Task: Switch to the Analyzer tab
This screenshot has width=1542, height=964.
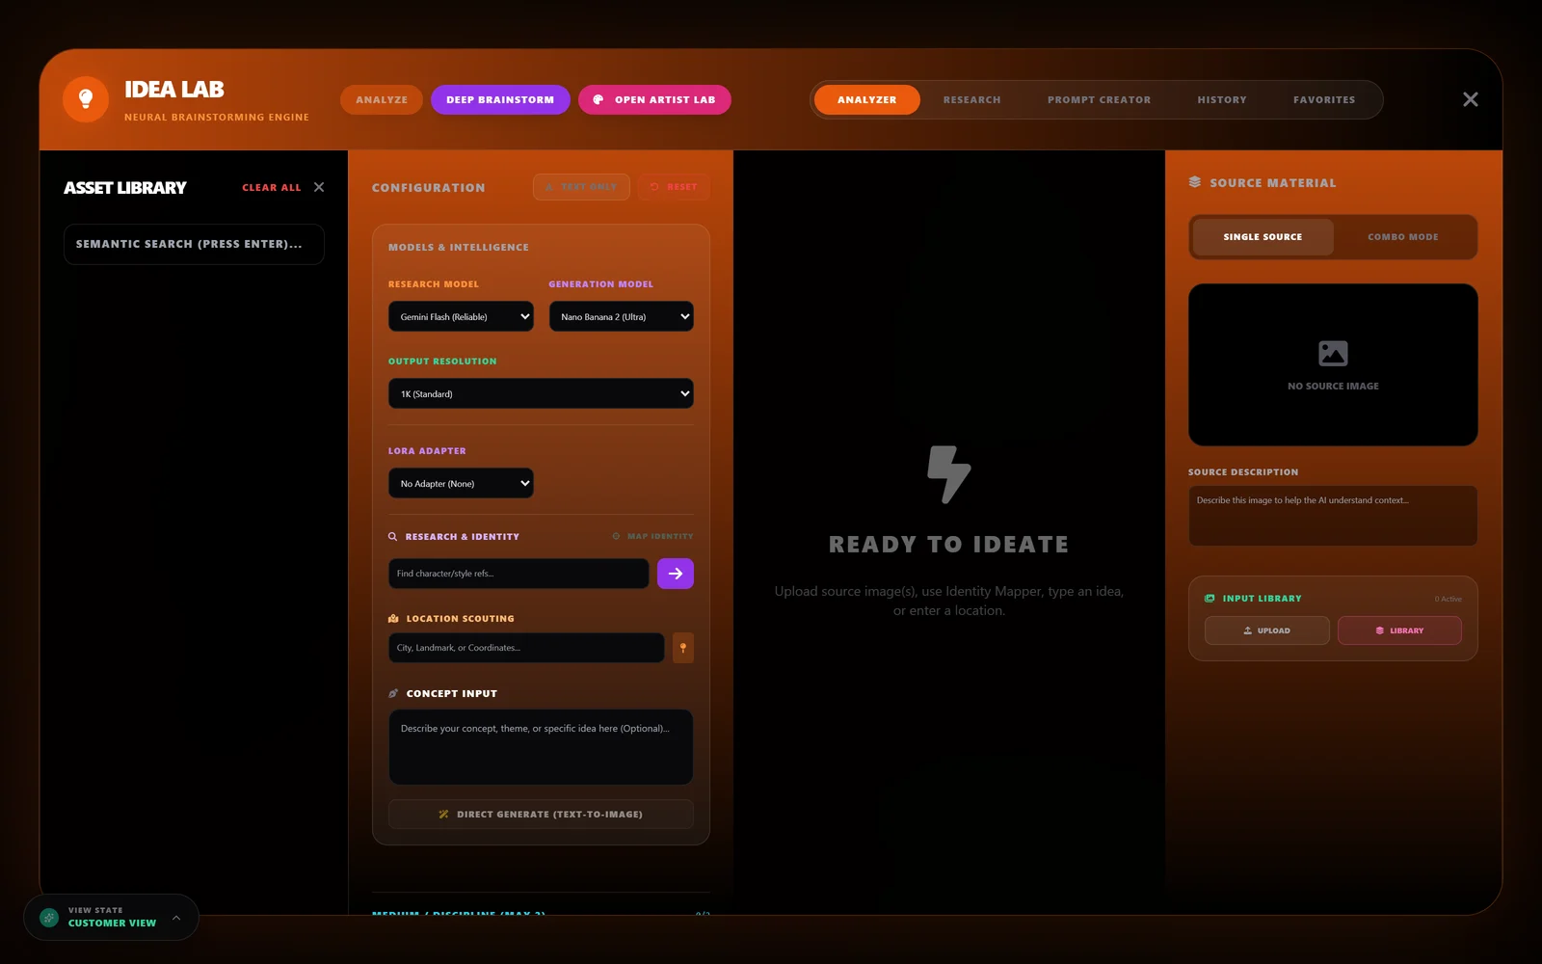Action: pos(867,99)
